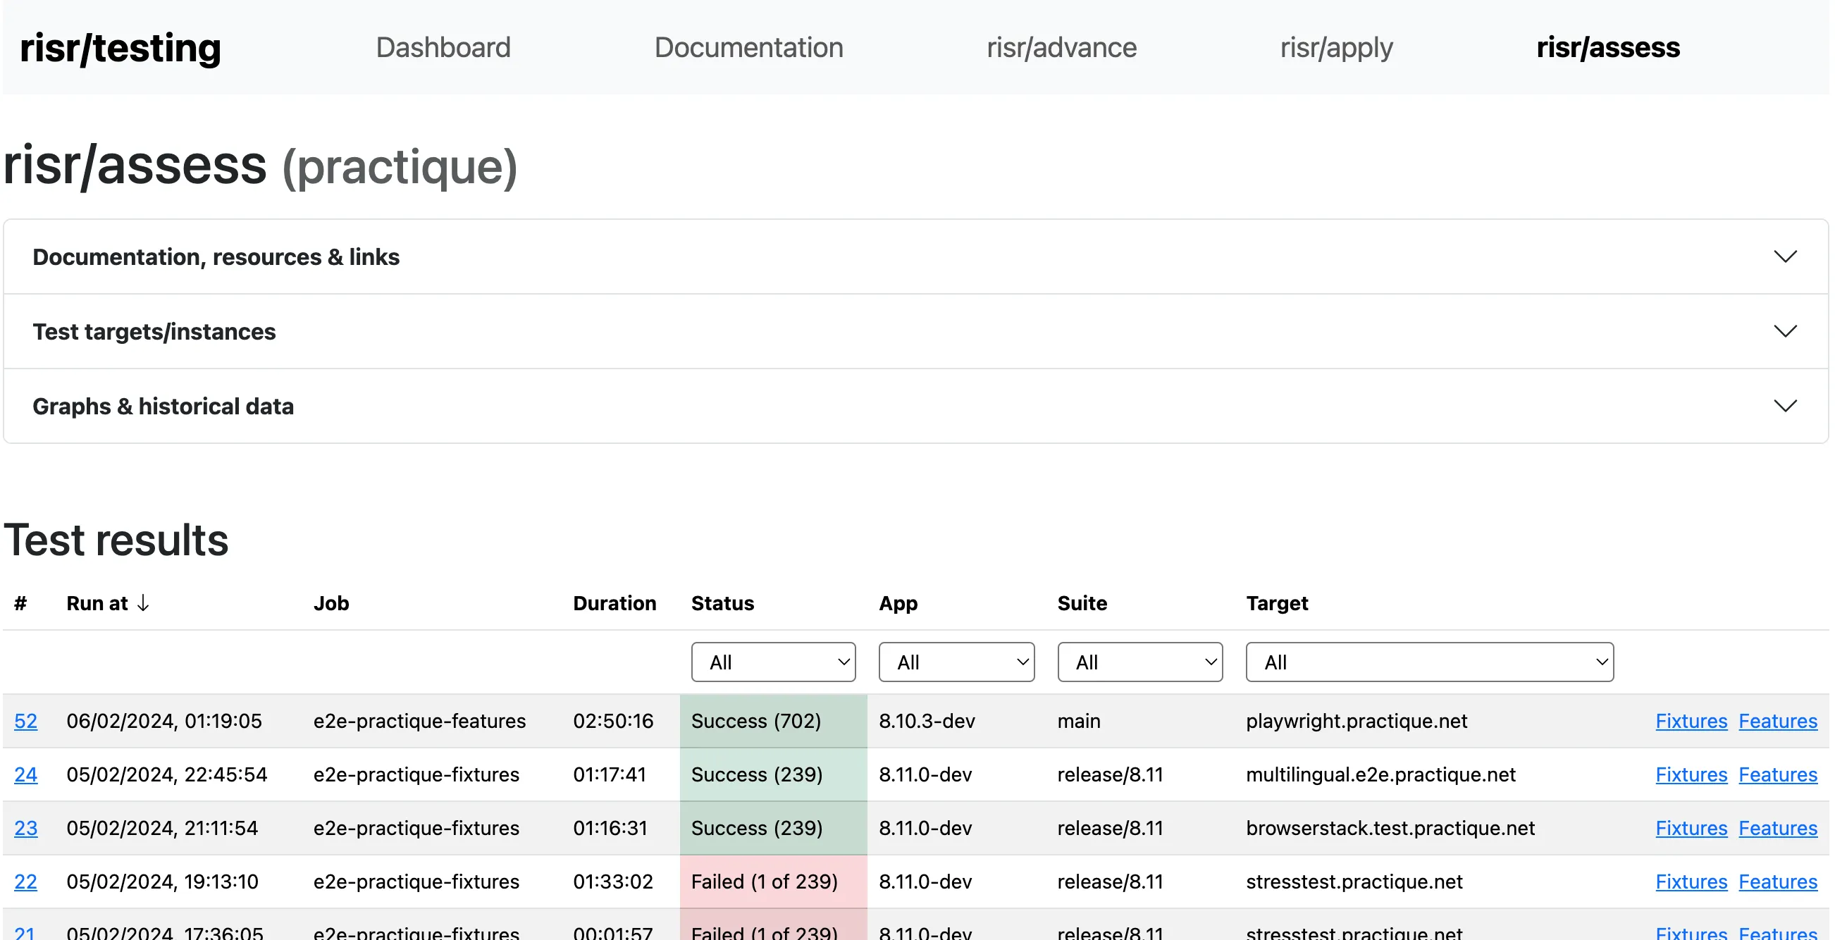Open the Status filter dropdown

click(x=773, y=662)
